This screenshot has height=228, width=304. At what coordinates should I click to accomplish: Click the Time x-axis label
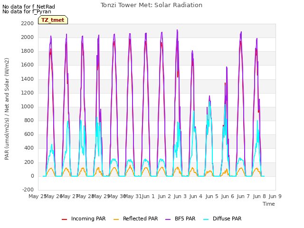269,204
